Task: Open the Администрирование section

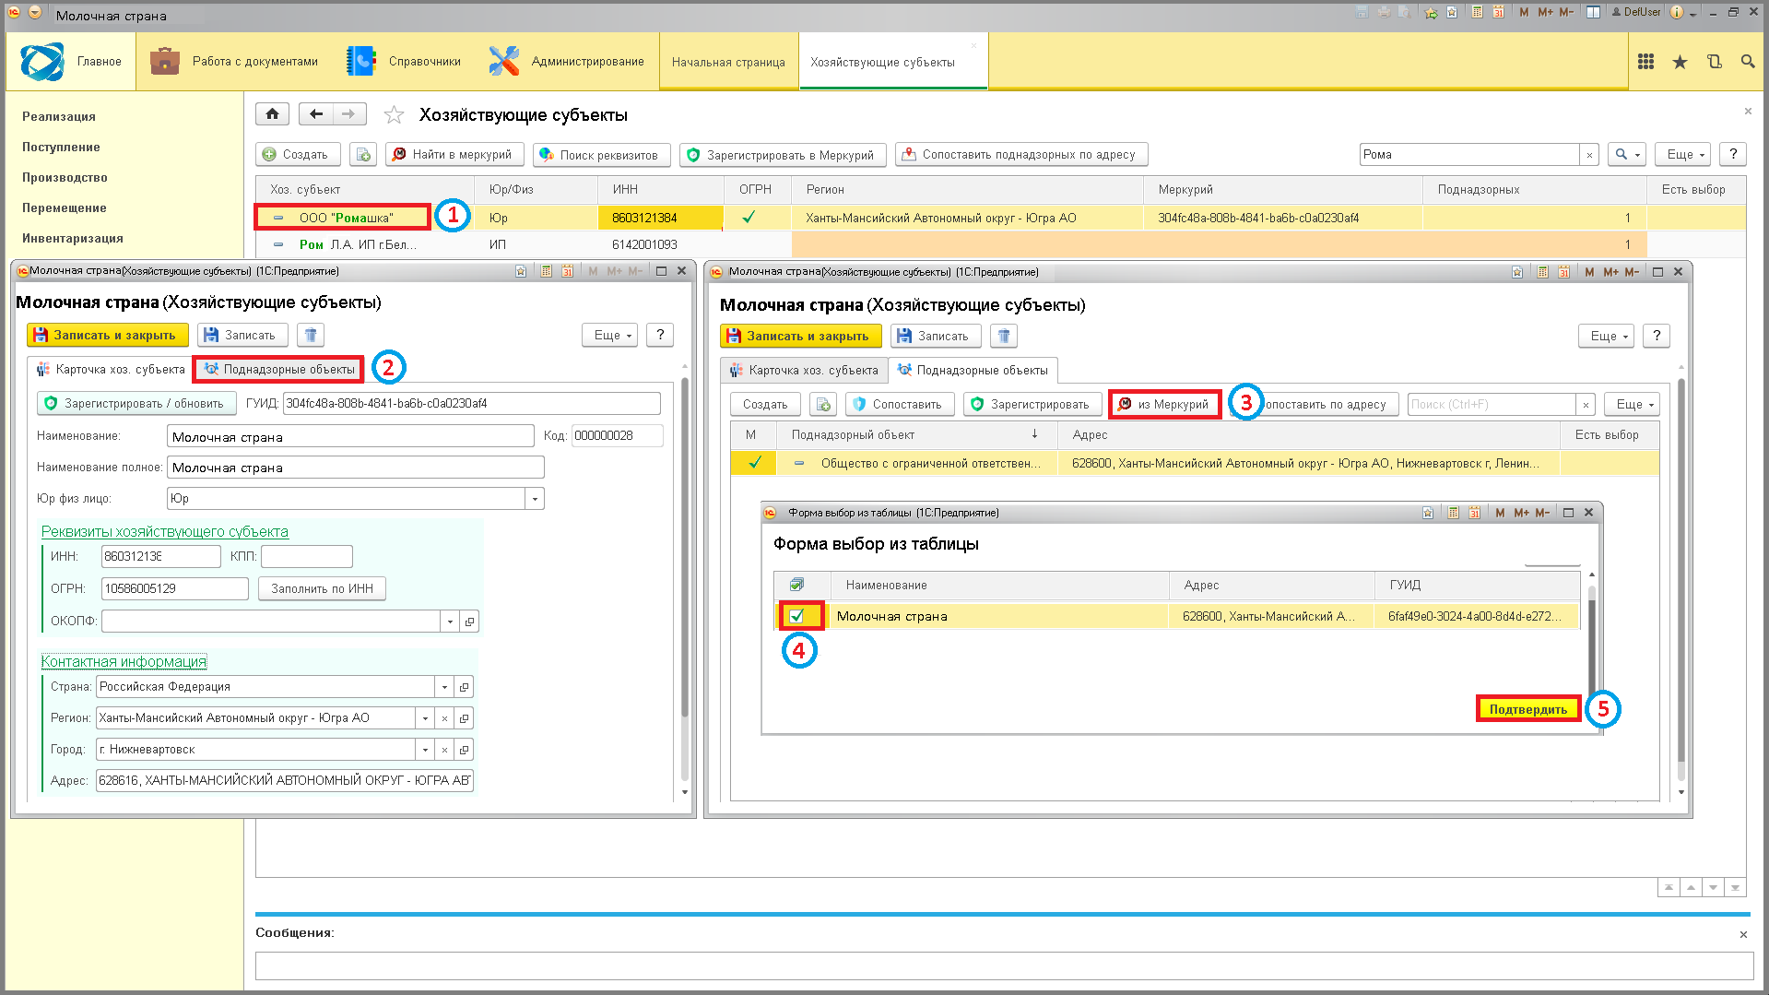Action: pyautogui.click(x=567, y=62)
